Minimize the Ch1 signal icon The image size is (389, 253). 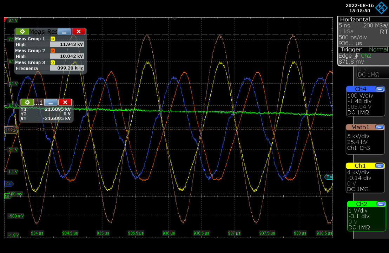380,166
